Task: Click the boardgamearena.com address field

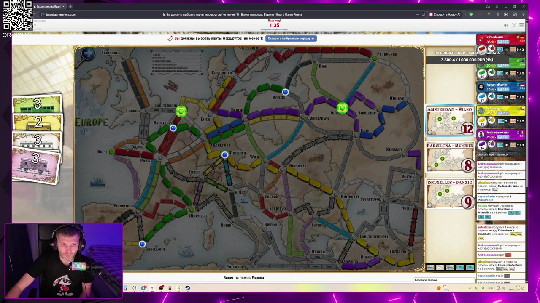Action: (61, 14)
